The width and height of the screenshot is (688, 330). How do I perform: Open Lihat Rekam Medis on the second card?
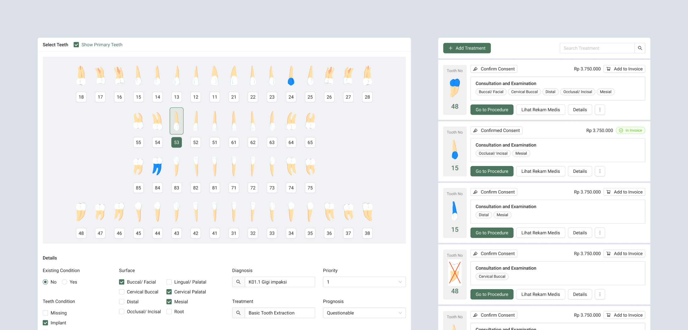tap(540, 171)
